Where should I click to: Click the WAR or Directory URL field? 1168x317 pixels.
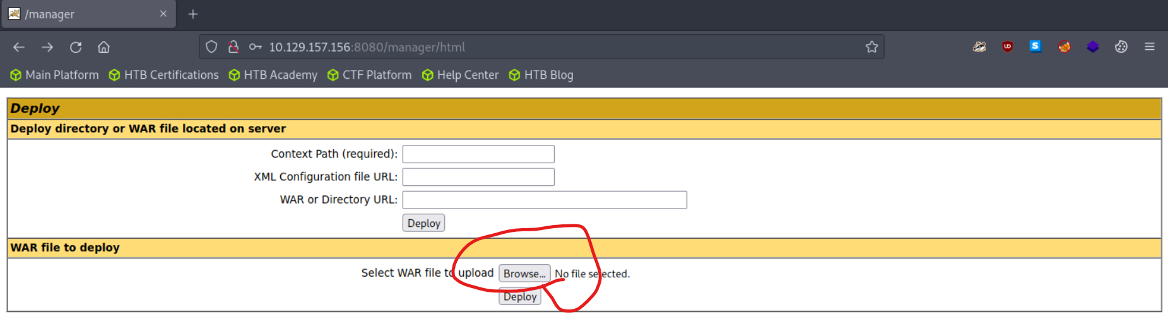[x=545, y=200]
